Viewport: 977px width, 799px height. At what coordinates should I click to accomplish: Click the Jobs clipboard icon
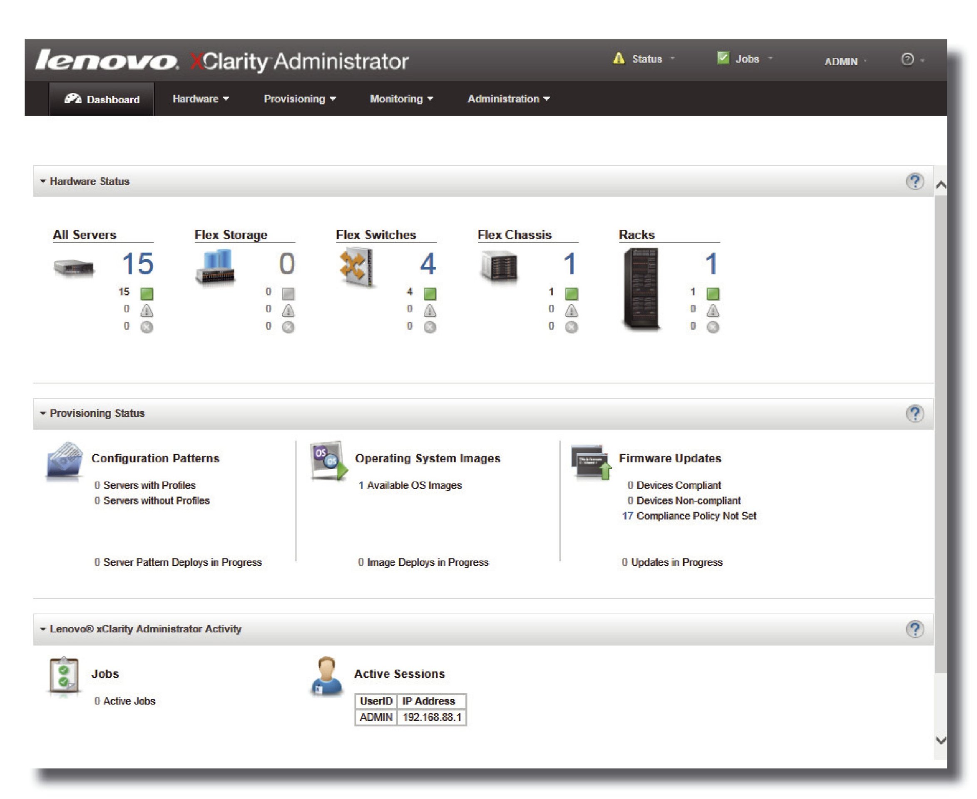(x=65, y=675)
